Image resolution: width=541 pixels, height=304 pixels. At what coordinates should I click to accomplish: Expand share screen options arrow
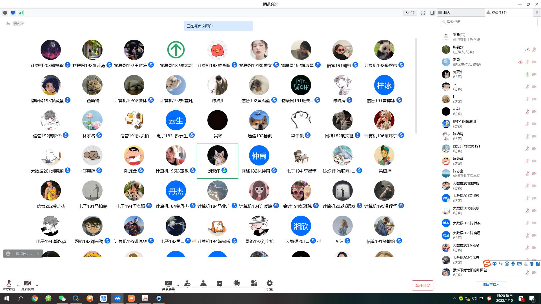coord(178,285)
